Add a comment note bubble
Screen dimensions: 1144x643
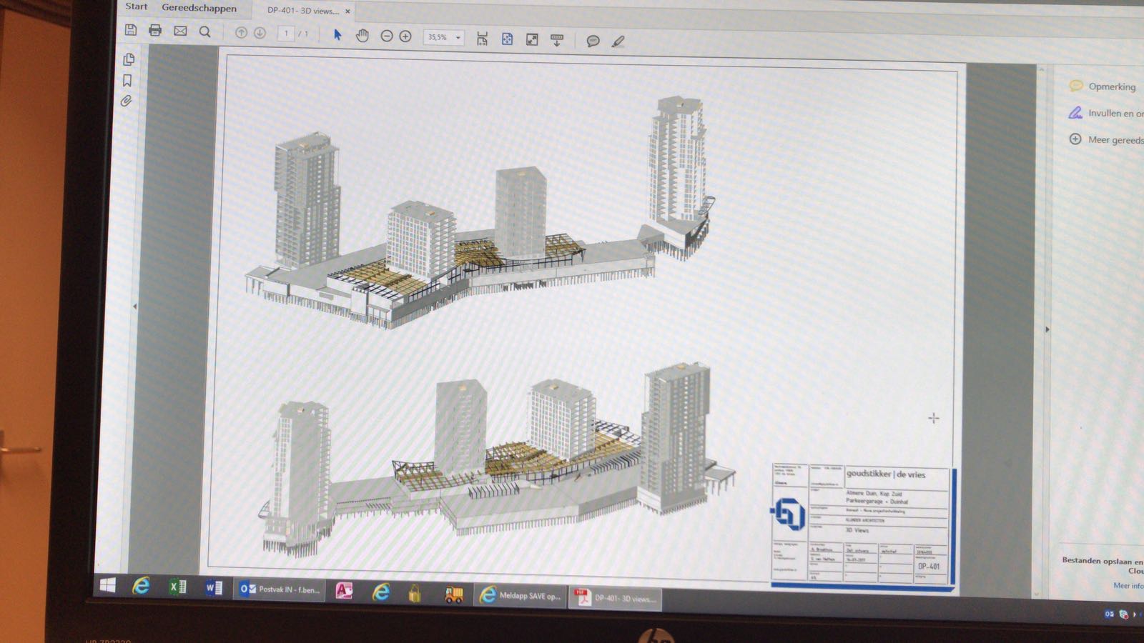pos(593,41)
